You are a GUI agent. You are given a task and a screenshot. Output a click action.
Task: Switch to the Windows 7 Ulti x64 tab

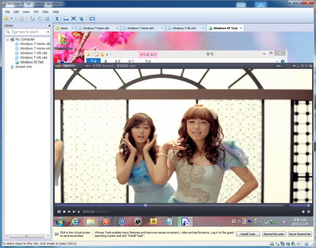click(184, 28)
